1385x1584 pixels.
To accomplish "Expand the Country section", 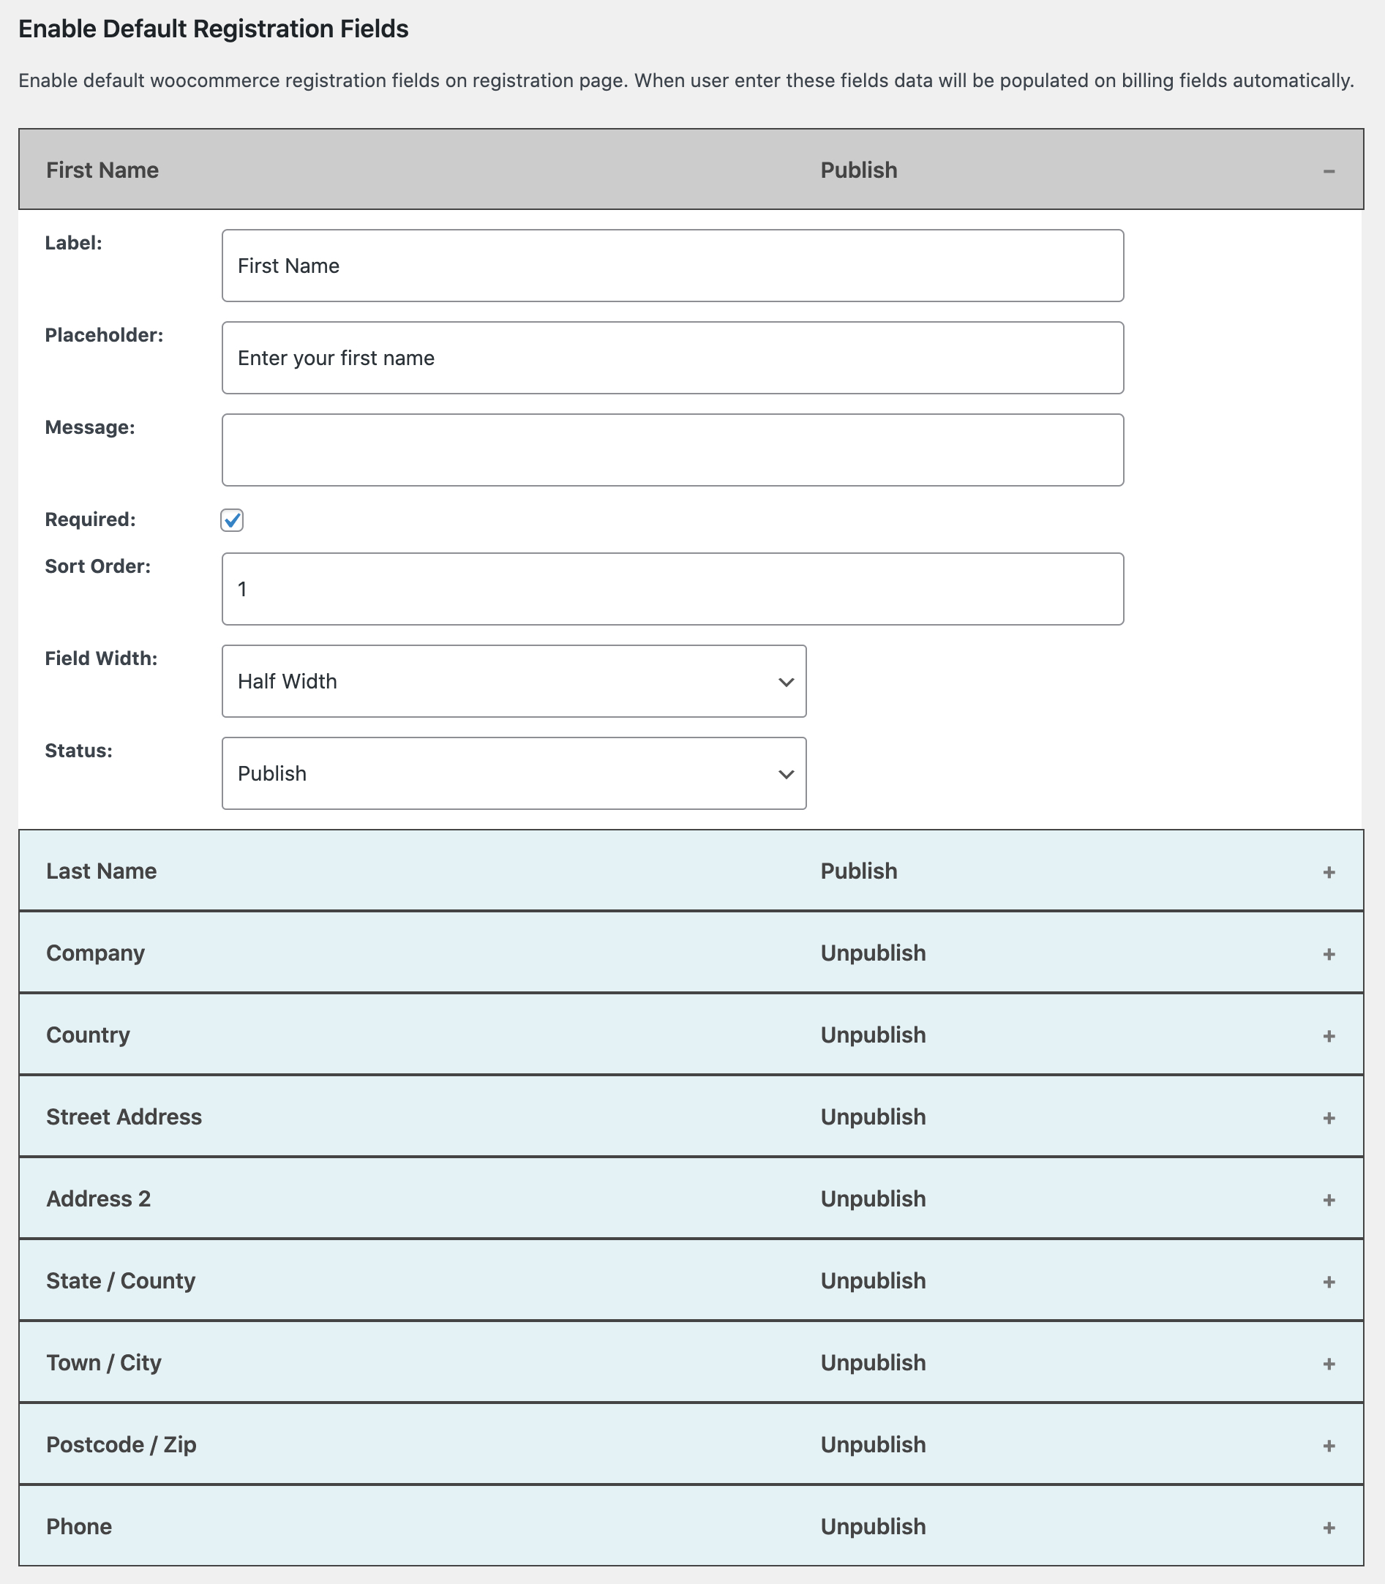I will coord(1329,1035).
